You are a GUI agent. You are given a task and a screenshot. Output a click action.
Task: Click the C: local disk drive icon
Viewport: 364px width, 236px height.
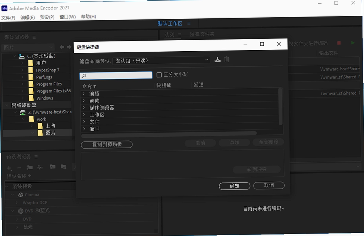click(x=22, y=56)
